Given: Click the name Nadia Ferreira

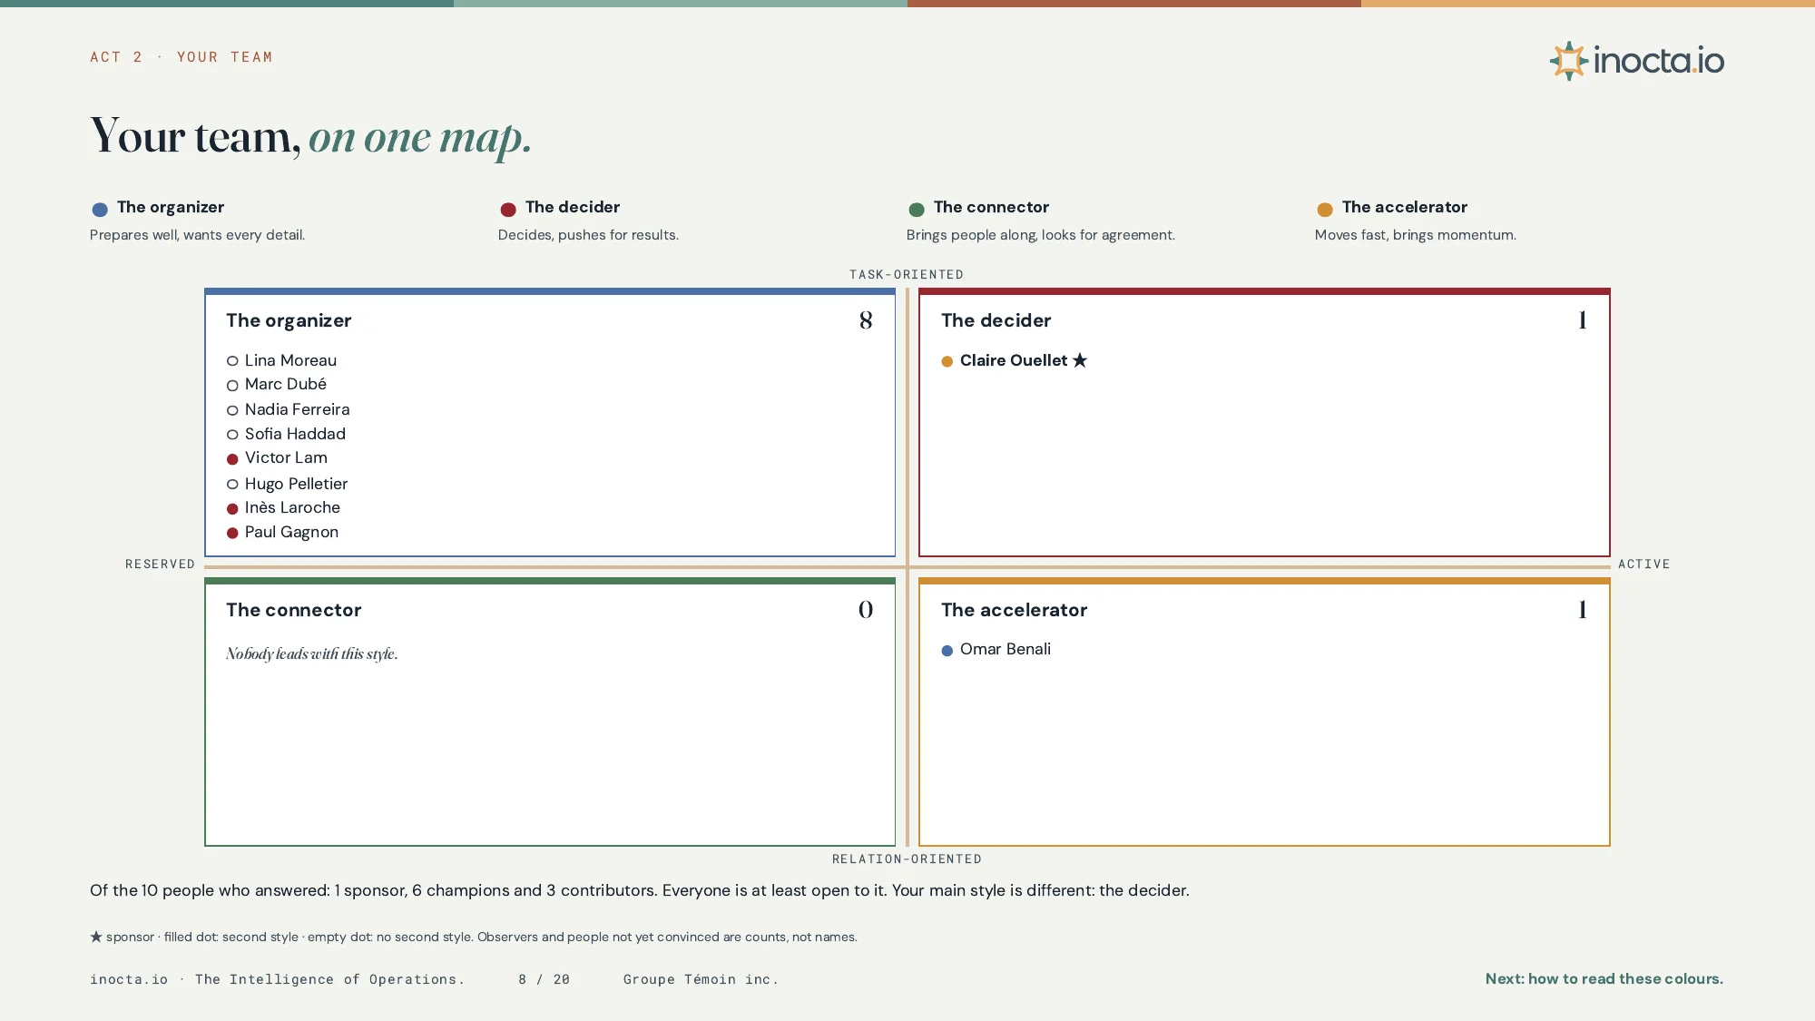Looking at the screenshot, I should pos(297,409).
